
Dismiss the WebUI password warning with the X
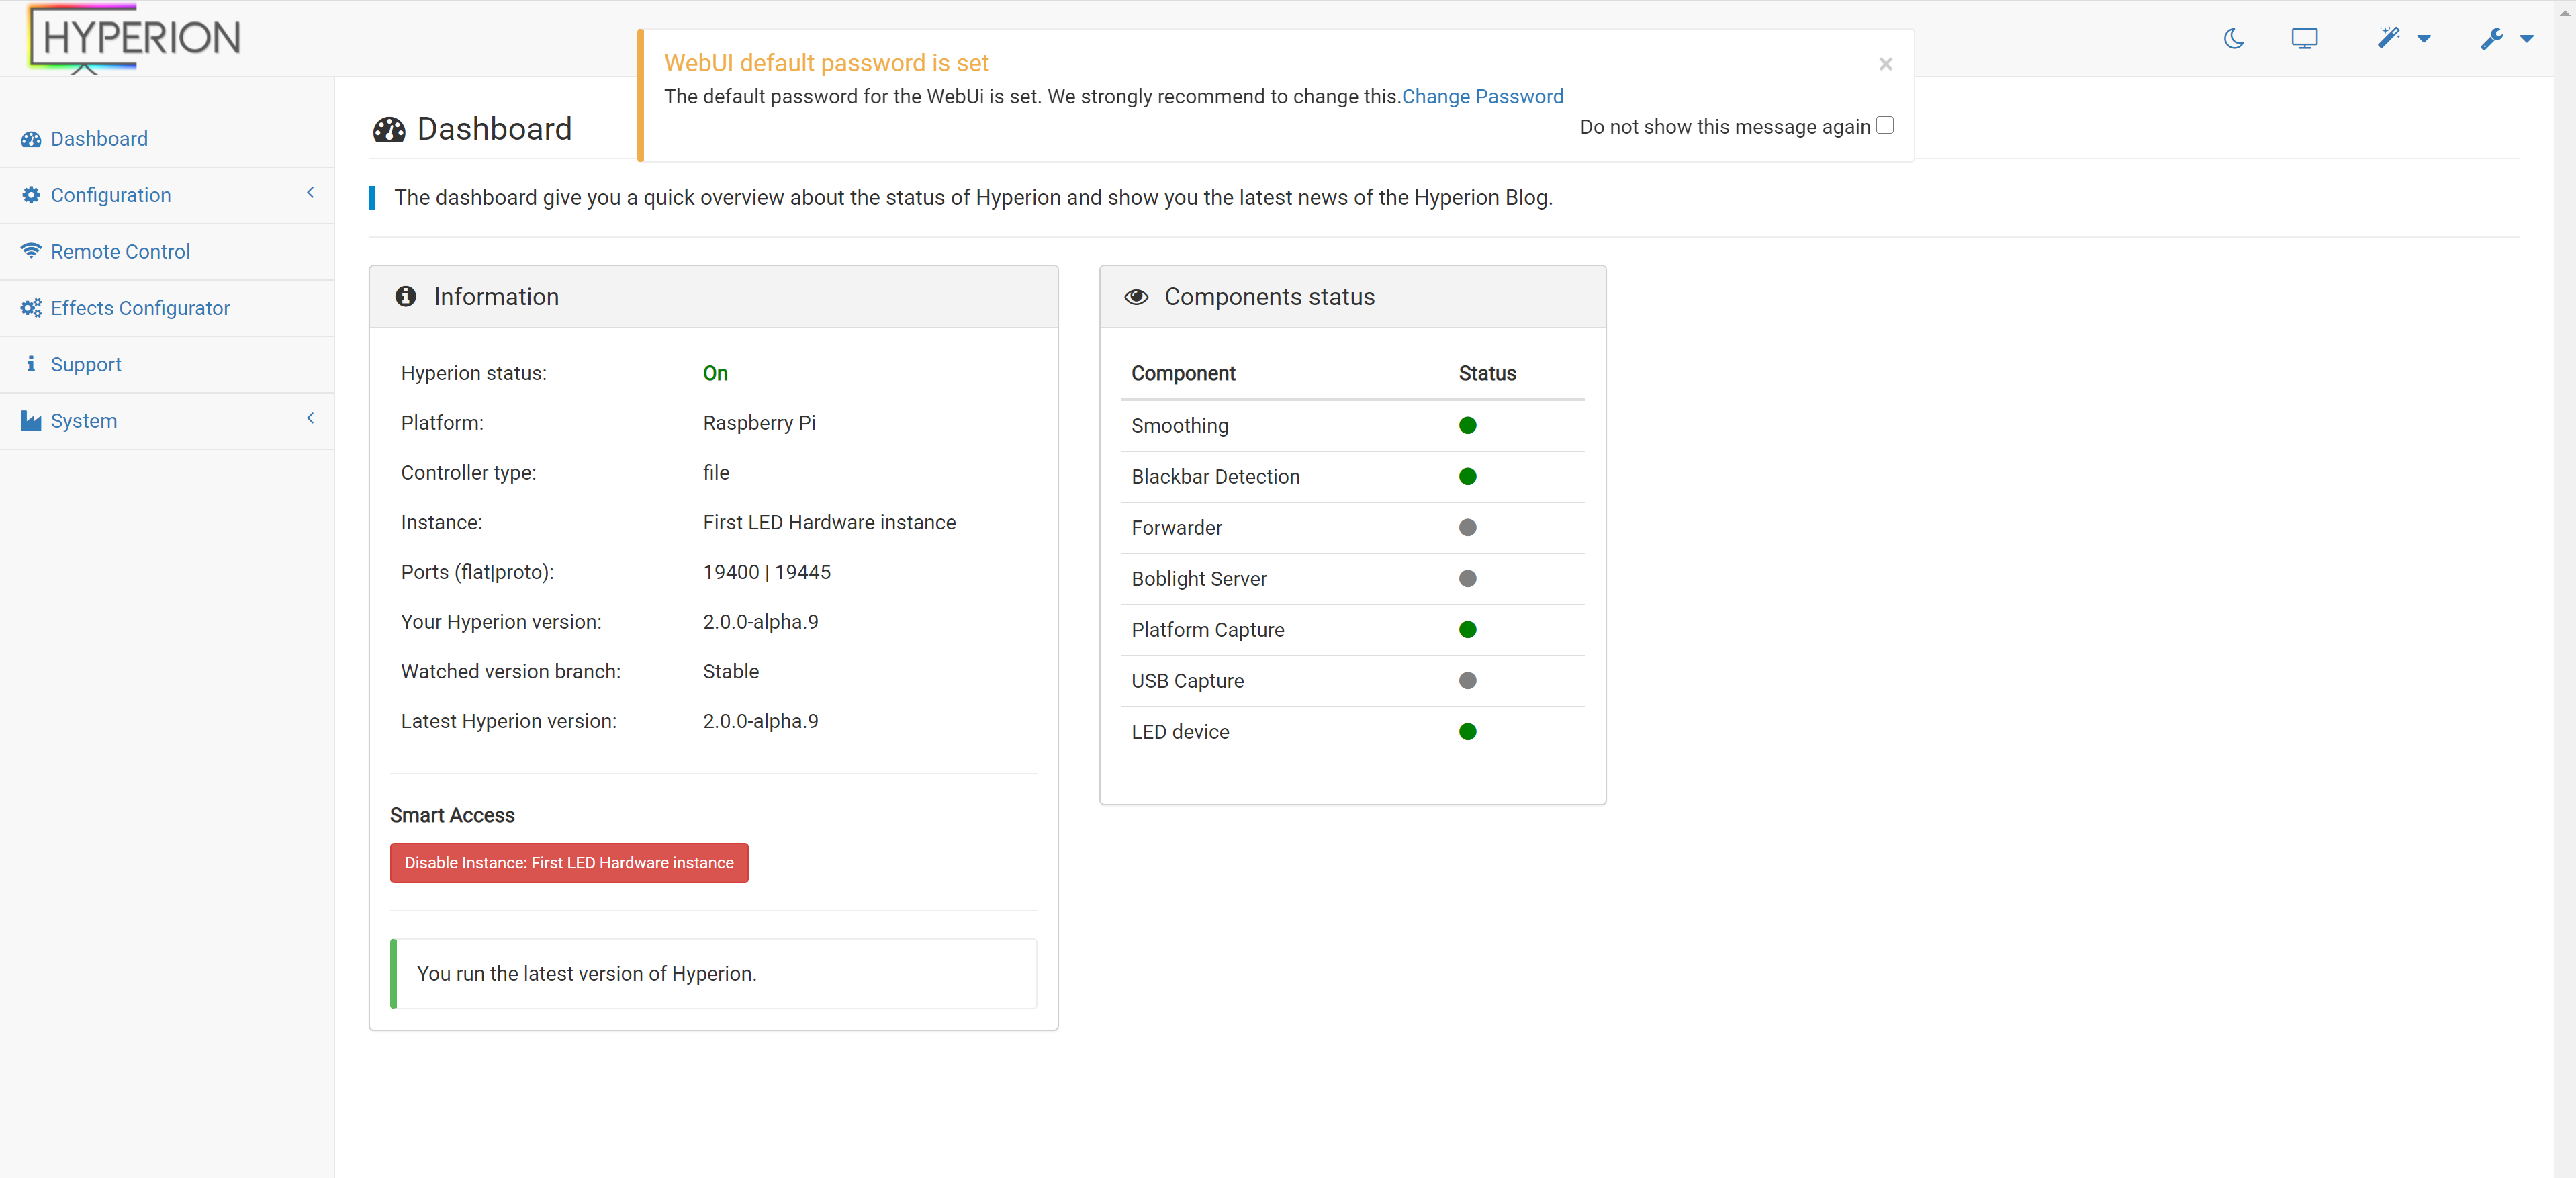[x=1885, y=64]
